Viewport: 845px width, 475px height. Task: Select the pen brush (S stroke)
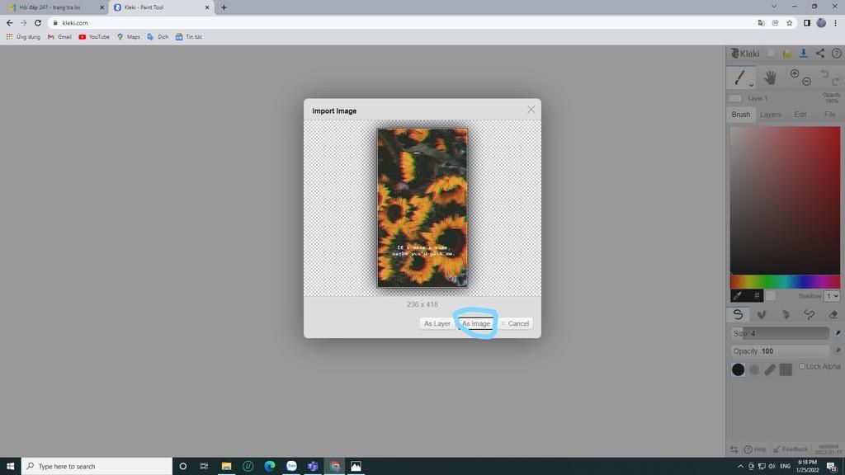pos(739,314)
